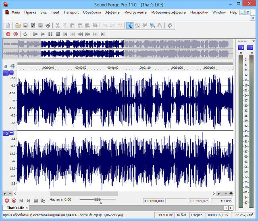Toggle channel 1 selection button
Image resolution: width=258 pixels, height=221 pixels.
(6, 73)
